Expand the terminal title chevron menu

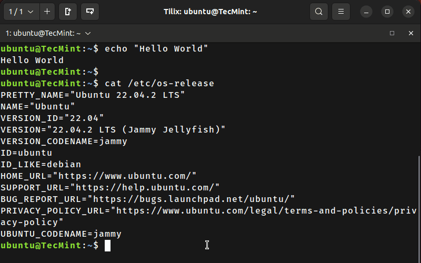tap(88, 33)
